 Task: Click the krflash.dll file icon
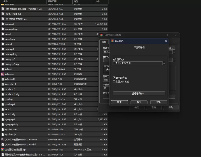[x=3, y=79]
